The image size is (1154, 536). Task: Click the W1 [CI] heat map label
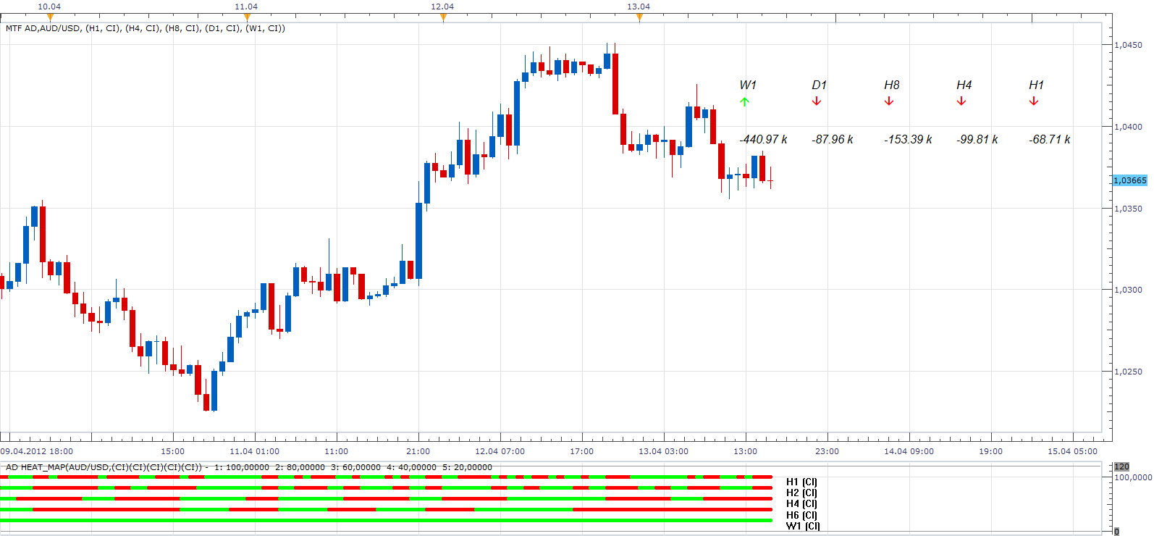[803, 526]
